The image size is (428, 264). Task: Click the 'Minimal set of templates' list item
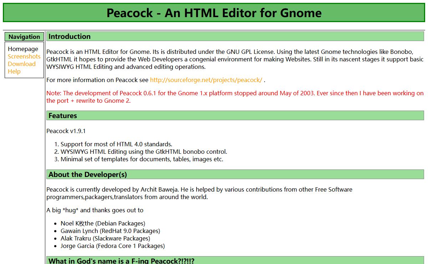(142, 159)
